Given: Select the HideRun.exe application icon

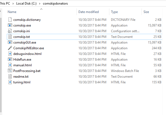Looking at the screenshot, I should [x=10, y=60].
